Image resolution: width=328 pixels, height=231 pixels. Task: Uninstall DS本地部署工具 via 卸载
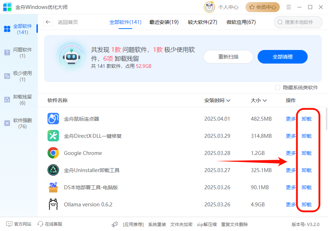click(x=307, y=187)
